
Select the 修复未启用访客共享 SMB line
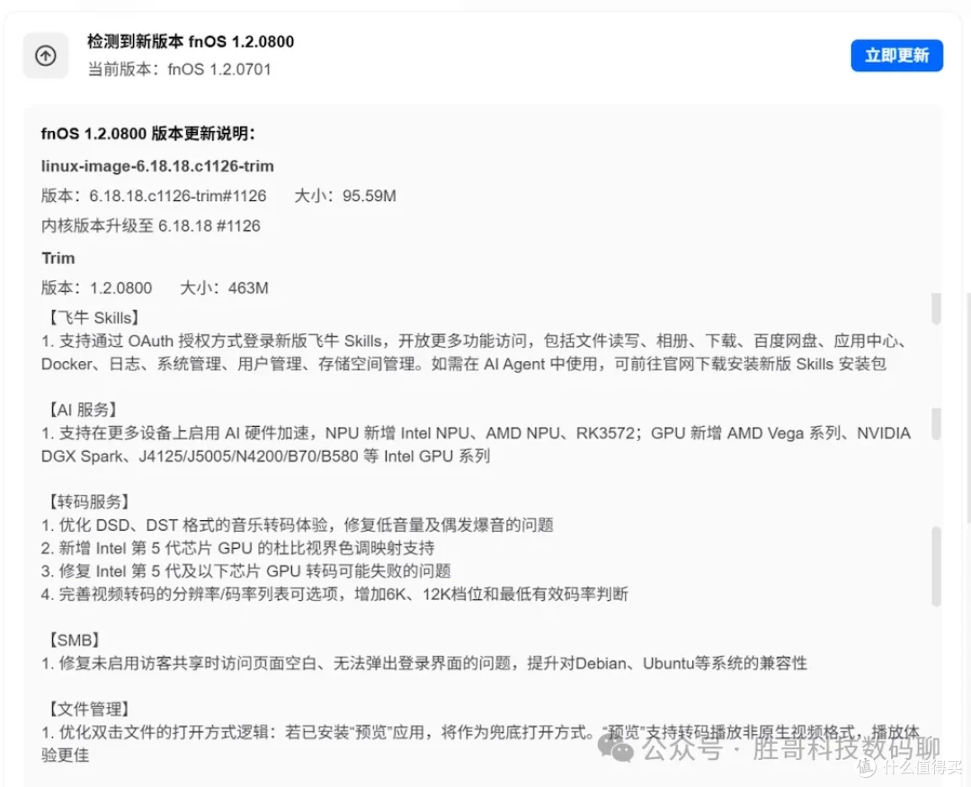(424, 663)
